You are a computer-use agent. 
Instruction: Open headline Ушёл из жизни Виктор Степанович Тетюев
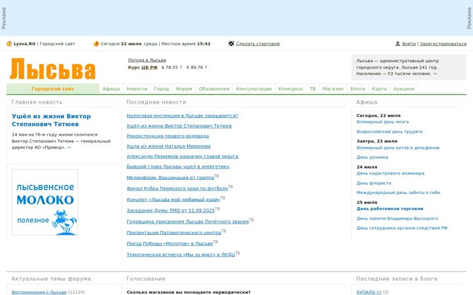51,120
